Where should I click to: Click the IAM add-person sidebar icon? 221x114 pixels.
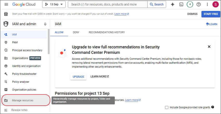tap(6, 34)
